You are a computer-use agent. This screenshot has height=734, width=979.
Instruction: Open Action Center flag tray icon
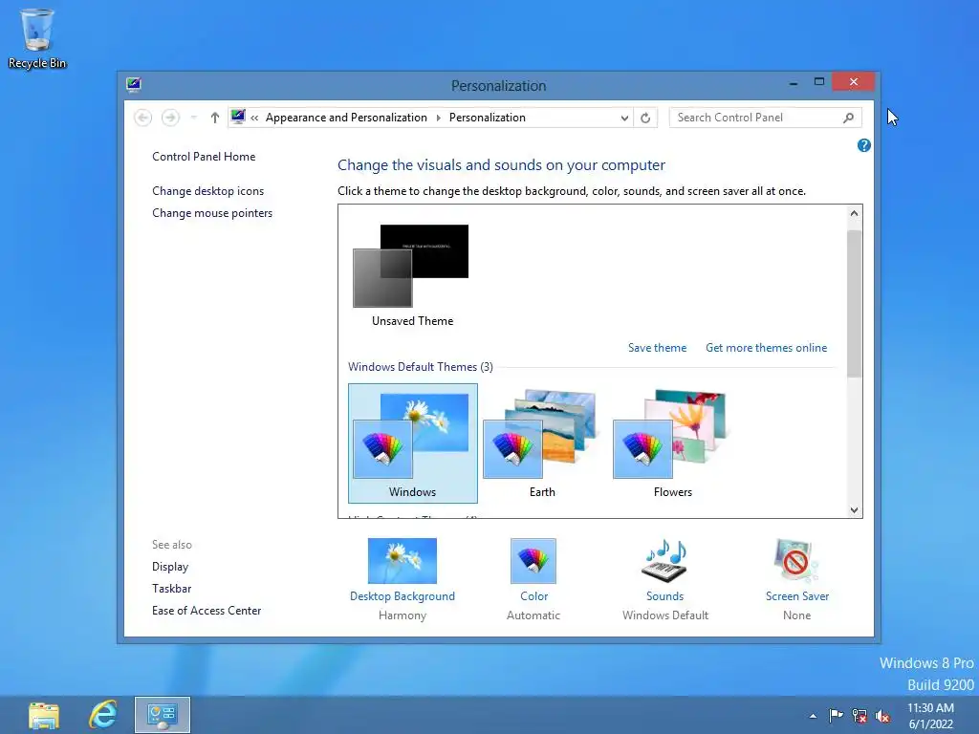click(836, 716)
